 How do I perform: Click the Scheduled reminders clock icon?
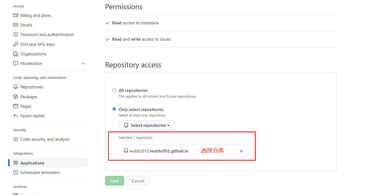click(16, 173)
